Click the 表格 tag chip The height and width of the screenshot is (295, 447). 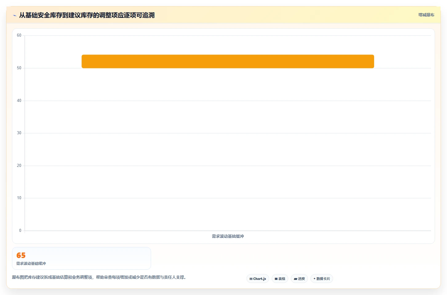280,279
